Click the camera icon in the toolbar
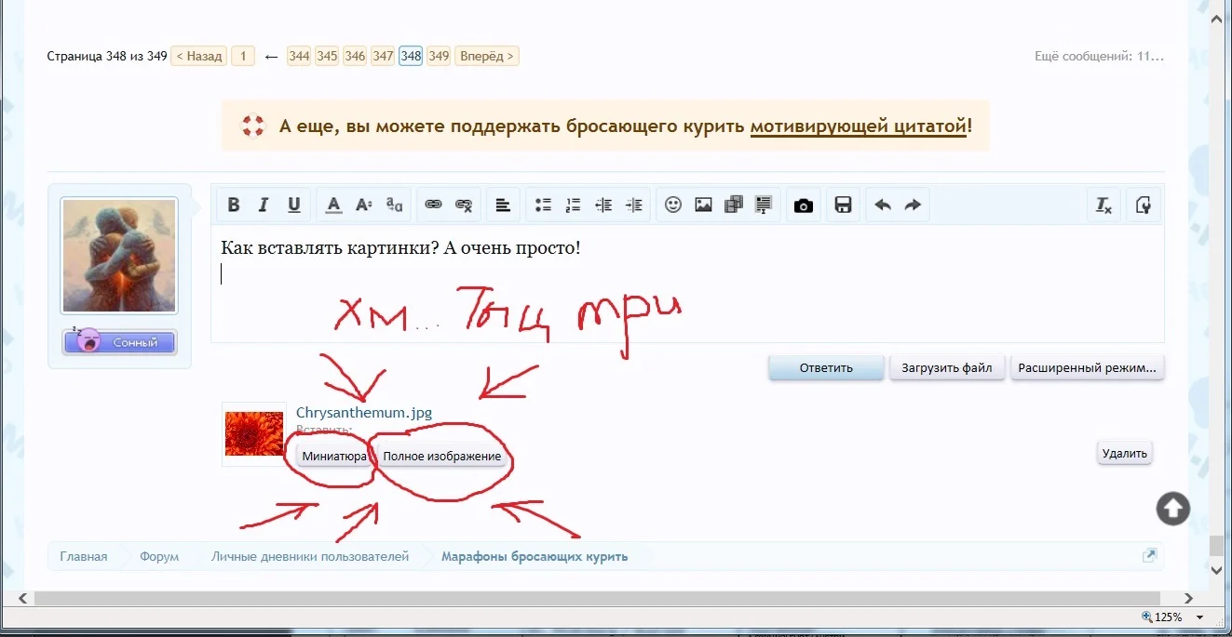The width and height of the screenshot is (1232, 637). click(x=803, y=205)
